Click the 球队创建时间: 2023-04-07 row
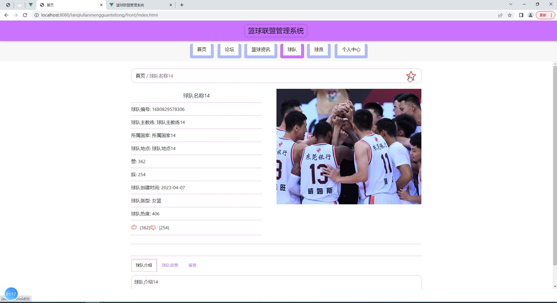Image resolution: width=557 pixels, height=303 pixels. 196,188
